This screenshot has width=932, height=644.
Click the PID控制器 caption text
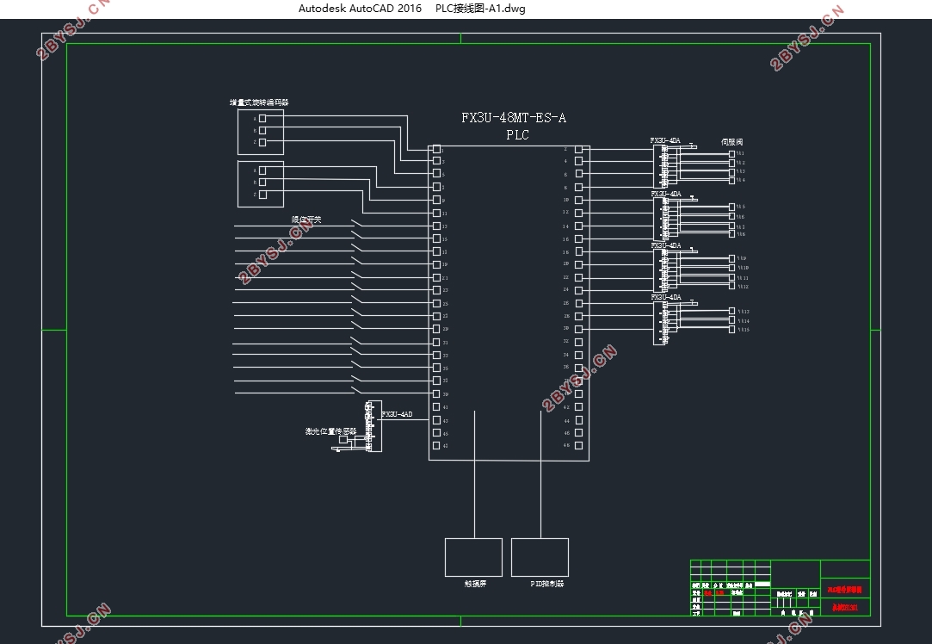(546, 584)
